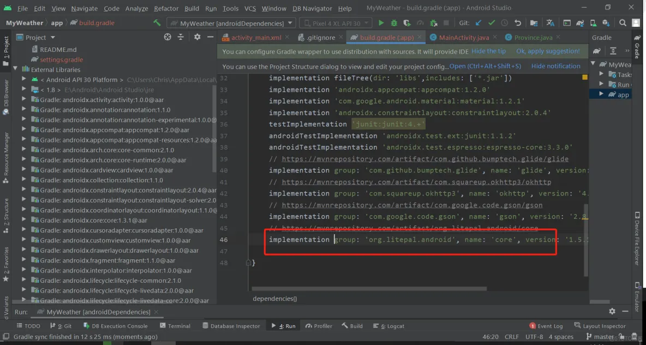Open the AVD Manager icon
The image size is (646, 345).
coord(593,23)
